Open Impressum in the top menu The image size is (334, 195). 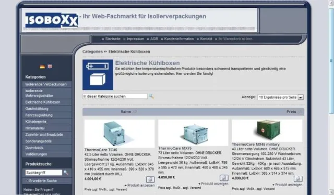[x=135, y=39]
